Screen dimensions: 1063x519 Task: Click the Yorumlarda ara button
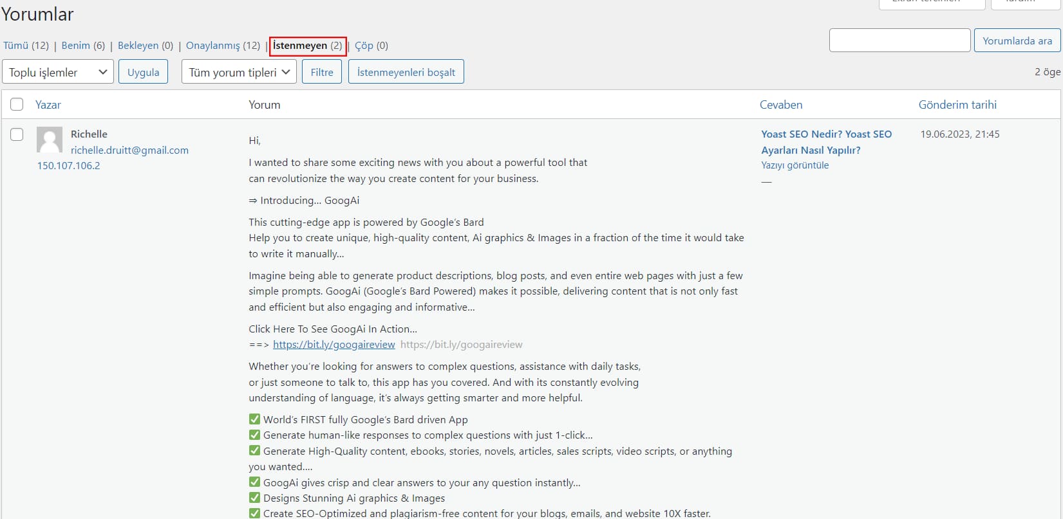coord(1017,41)
